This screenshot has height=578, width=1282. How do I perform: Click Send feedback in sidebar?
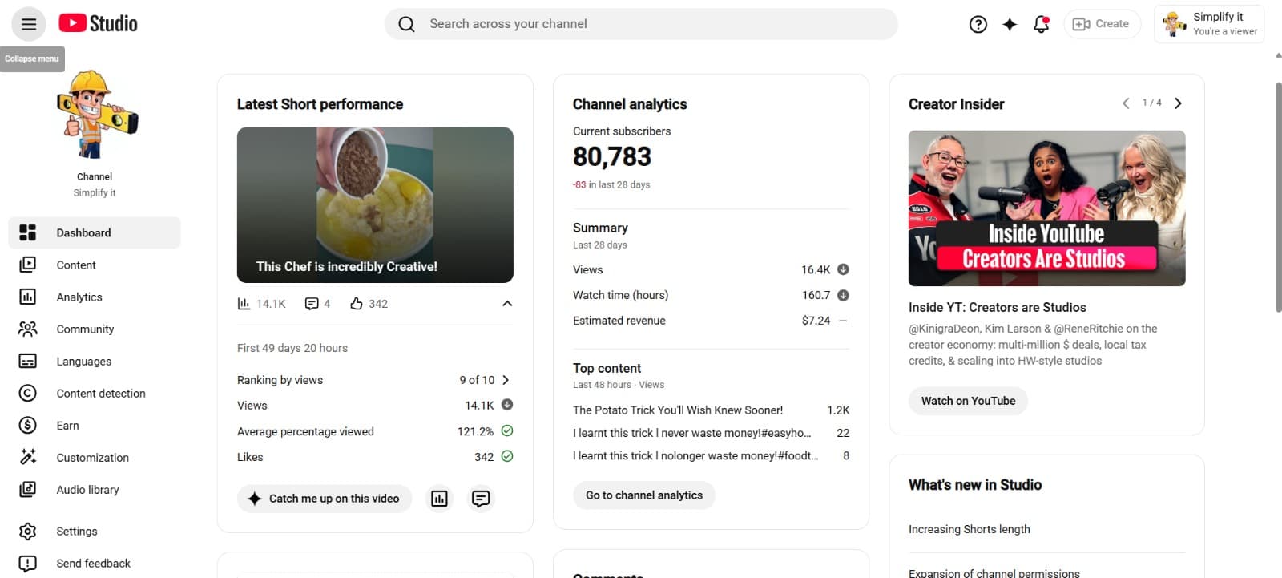(95, 563)
